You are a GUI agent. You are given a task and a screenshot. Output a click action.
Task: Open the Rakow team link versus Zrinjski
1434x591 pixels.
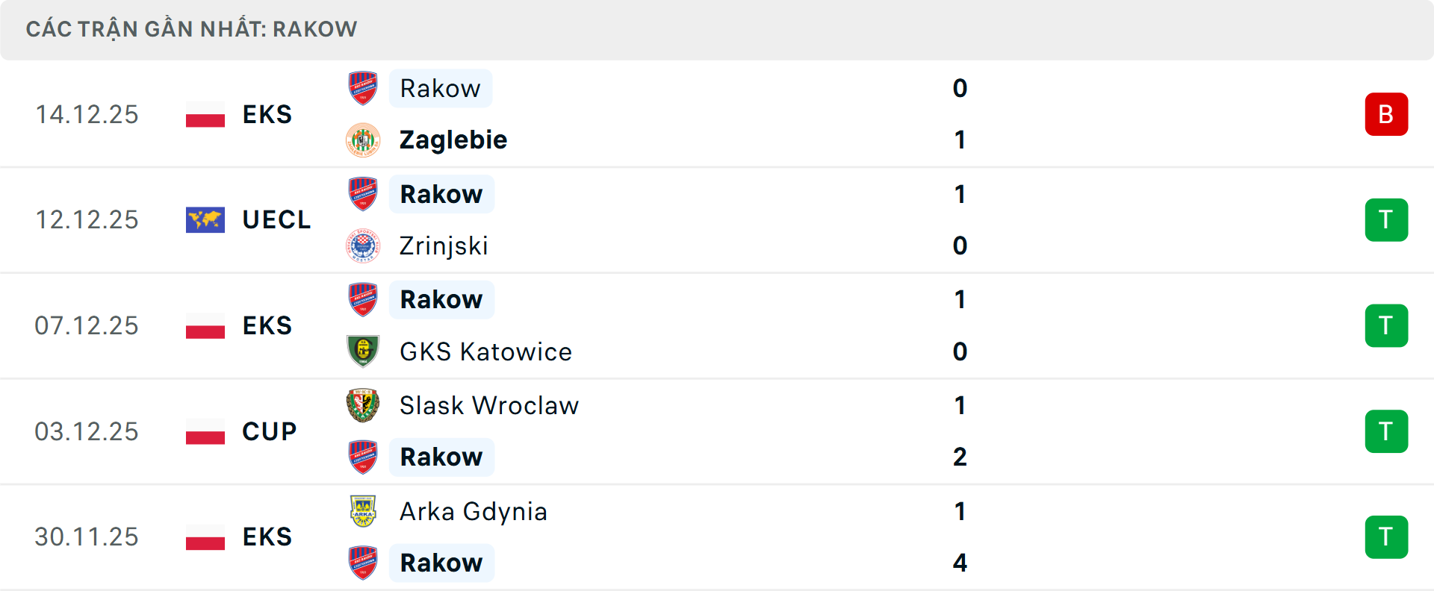tap(441, 193)
